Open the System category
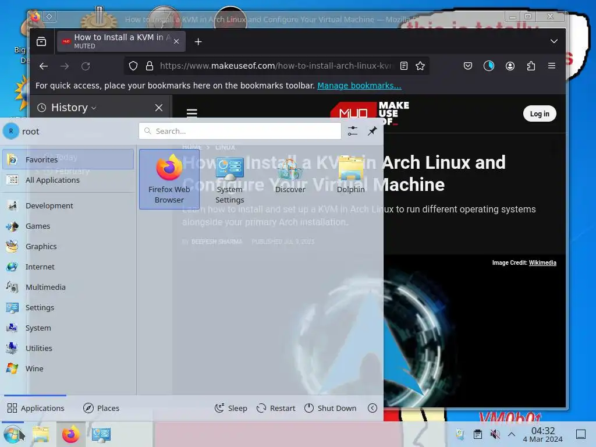This screenshot has width=596, height=447. coord(68,328)
